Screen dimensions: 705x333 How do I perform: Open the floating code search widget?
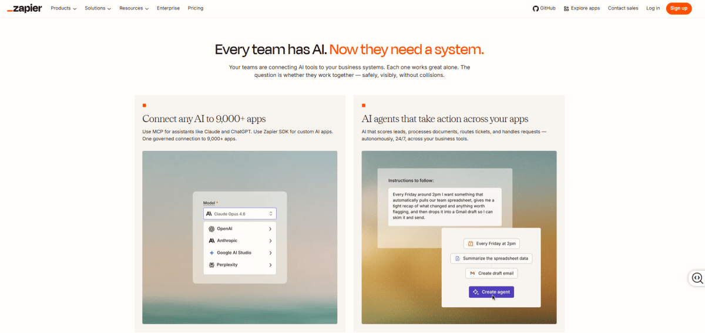pos(697,278)
